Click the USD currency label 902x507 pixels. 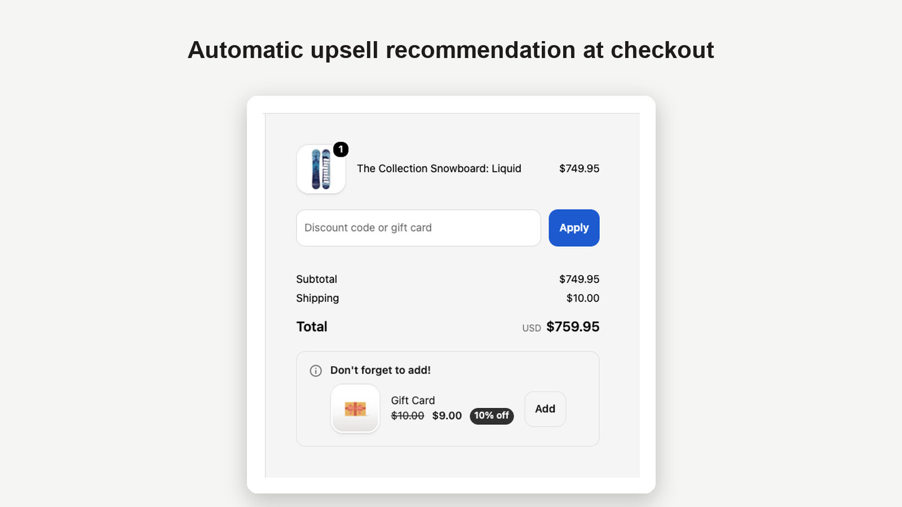pyautogui.click(x=532, y=328)
